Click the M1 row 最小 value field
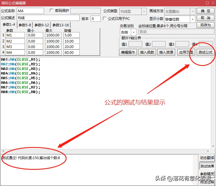 (x=35, y=35)
